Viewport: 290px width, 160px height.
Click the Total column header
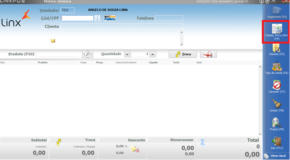coord(176,62)
